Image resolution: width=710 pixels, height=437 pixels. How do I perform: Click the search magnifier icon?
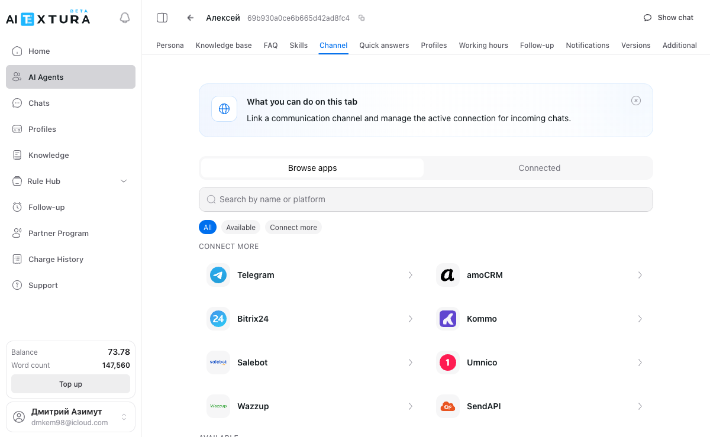coord(211,199)
